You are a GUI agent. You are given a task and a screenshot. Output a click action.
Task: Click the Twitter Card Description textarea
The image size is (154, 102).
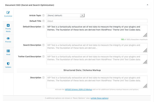(x=97, y=59)
